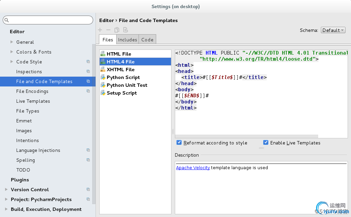Click the XHTML File template icon
The image size is (351, 217).
(x=103, y=70)
